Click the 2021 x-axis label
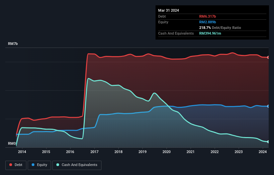274x175 pixels. (x=191, y=152)
